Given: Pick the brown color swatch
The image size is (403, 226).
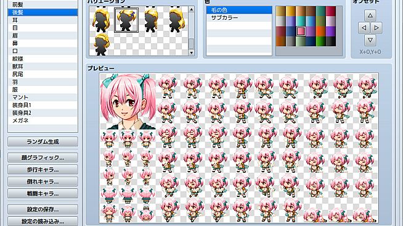Looking at the screenshot, I should (x=311, y=11).
